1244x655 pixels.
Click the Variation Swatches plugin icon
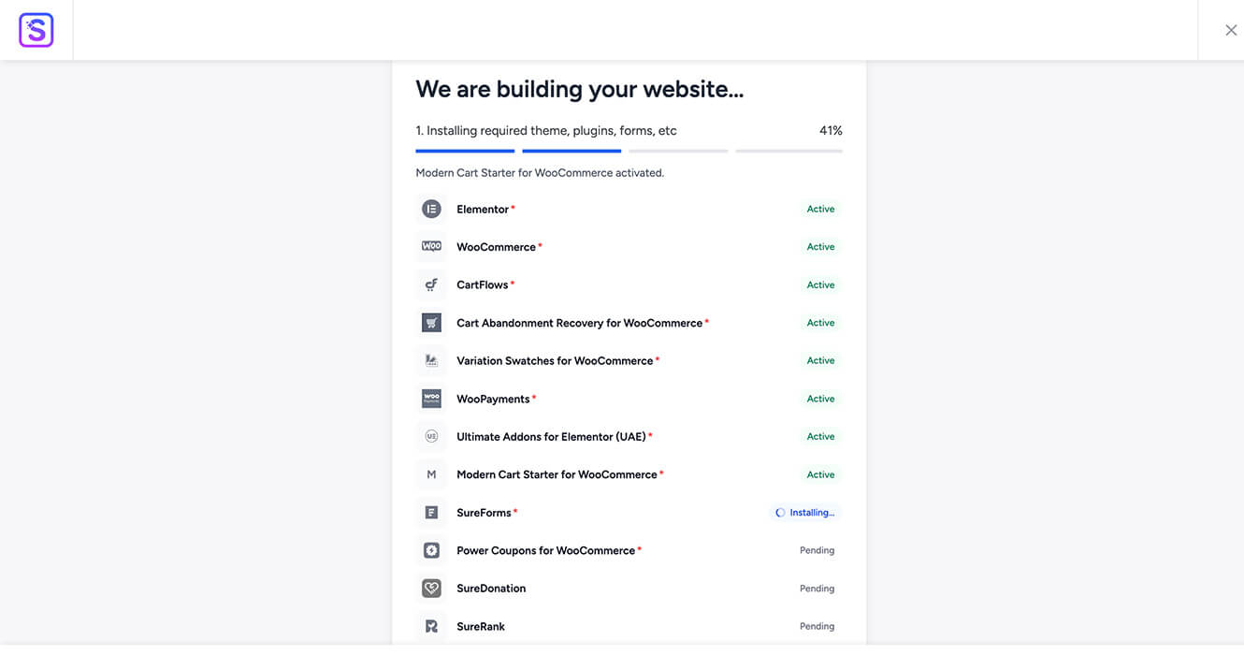431,360
